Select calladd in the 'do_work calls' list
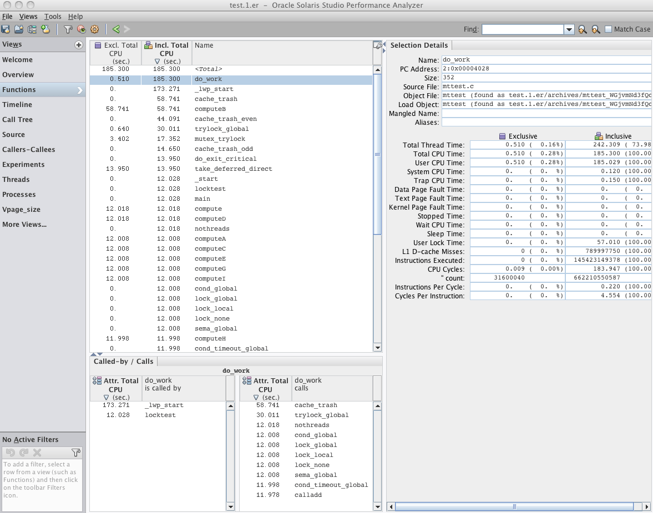The width and height of the screenshot is (653, 513). [306, 495]
